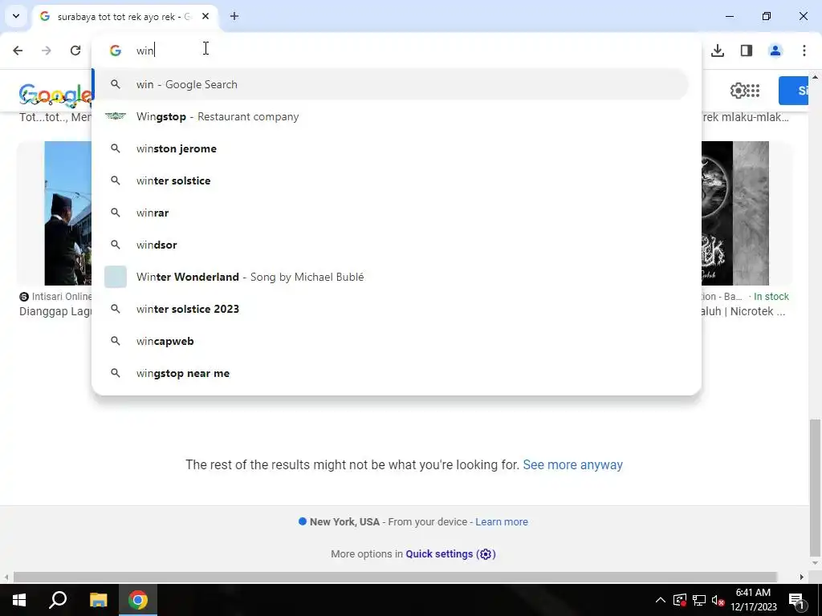Open the Chrome three-dot menu

coord(804,51)
